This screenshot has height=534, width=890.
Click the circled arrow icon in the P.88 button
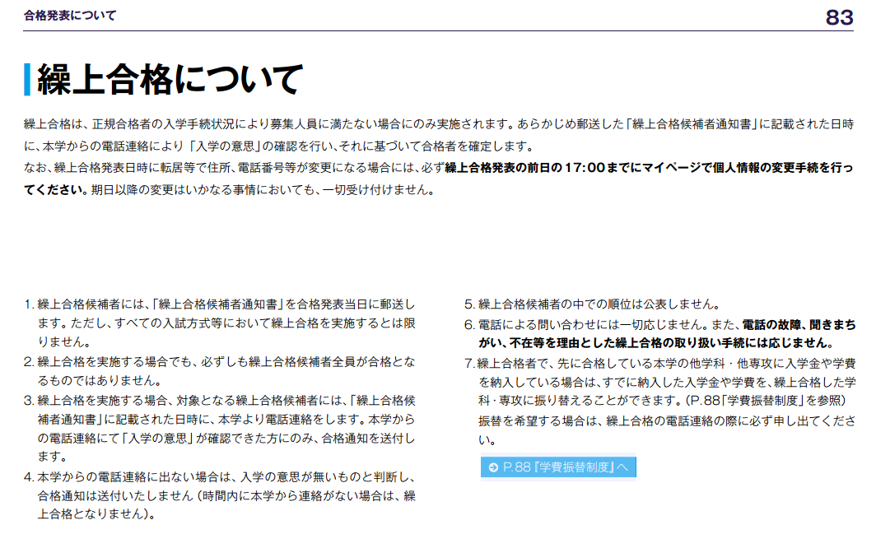click(x=492, y=467)
